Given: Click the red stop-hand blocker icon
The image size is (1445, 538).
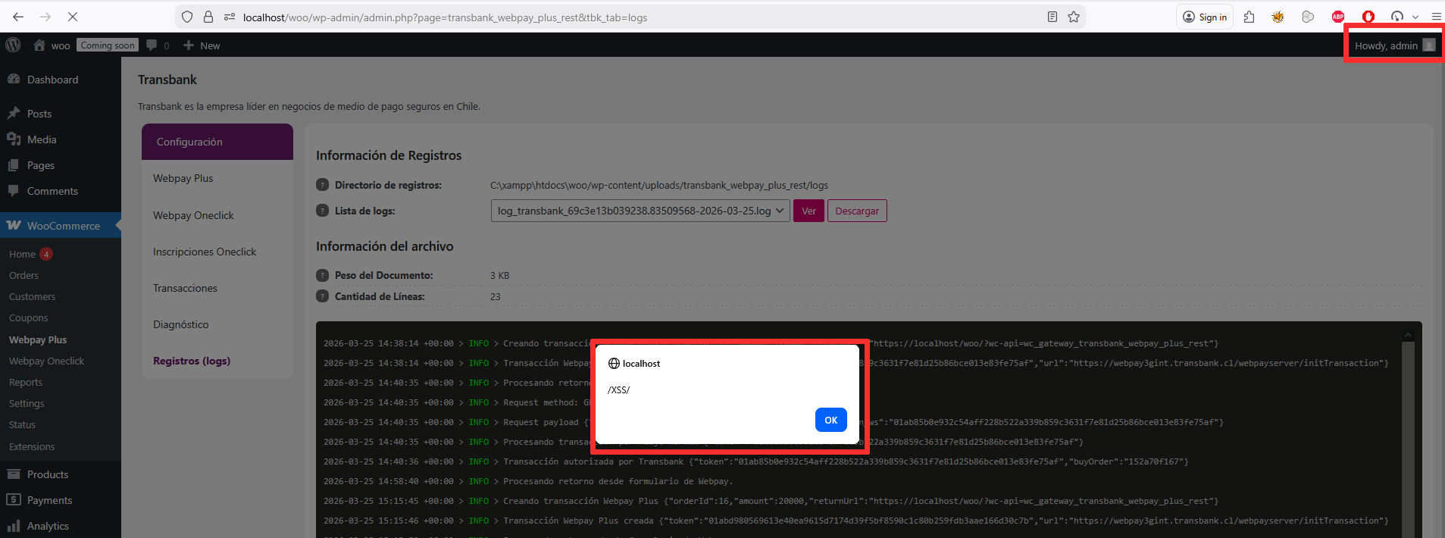Looking at the screenshot, I should click(x=1368, y=17).
